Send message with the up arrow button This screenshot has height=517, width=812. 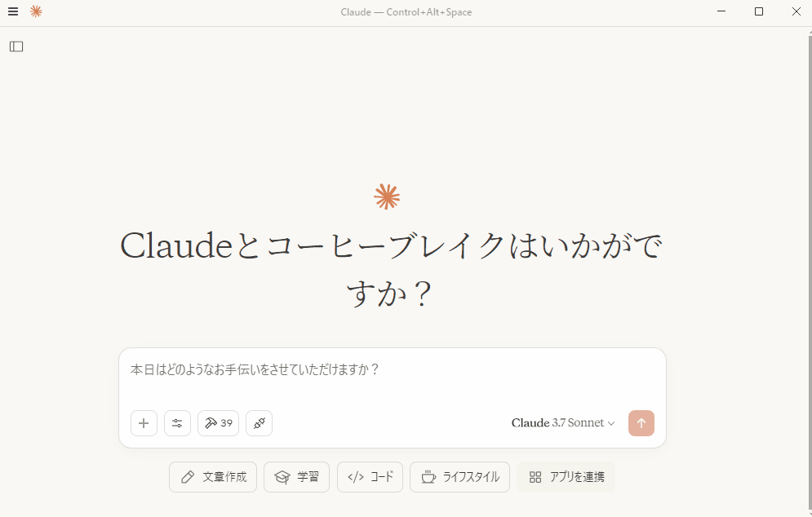641,423
